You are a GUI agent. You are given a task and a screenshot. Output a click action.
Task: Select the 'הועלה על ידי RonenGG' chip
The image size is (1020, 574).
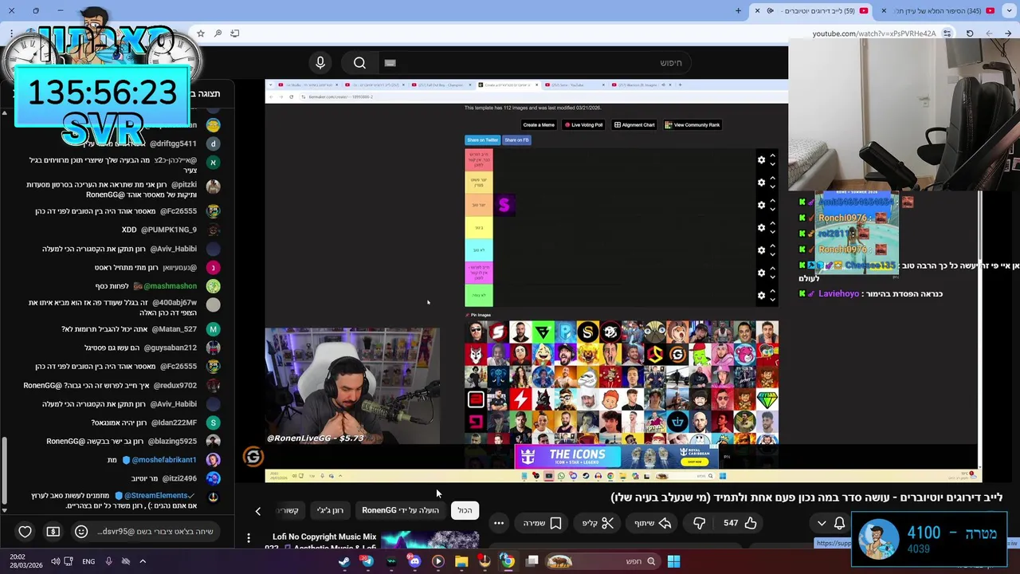pyautogui.click(x=400, y=510)
